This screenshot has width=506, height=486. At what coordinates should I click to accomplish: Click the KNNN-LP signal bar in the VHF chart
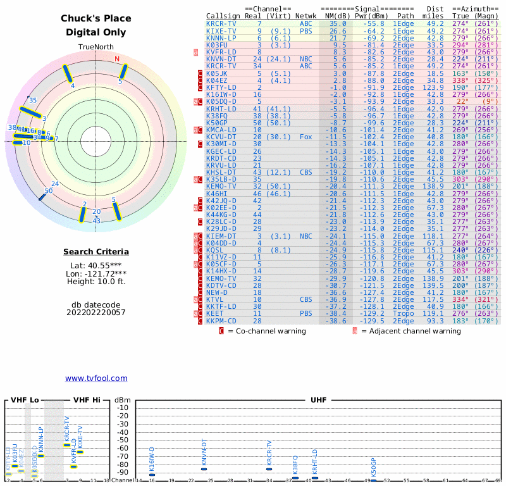click(40, 456)
